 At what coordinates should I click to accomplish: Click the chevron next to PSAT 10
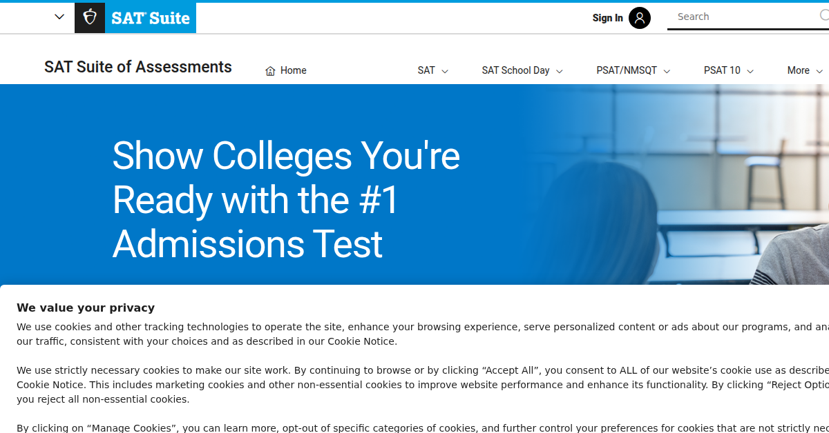(x=750, y=71)
